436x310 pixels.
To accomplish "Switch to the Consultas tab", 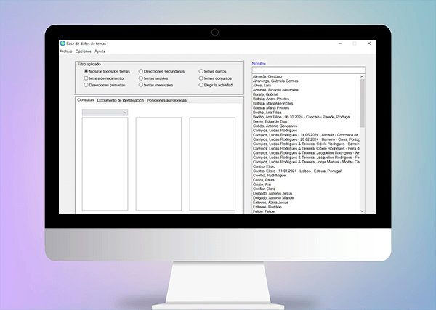I will pyautogui.click(x=86, y=100).
